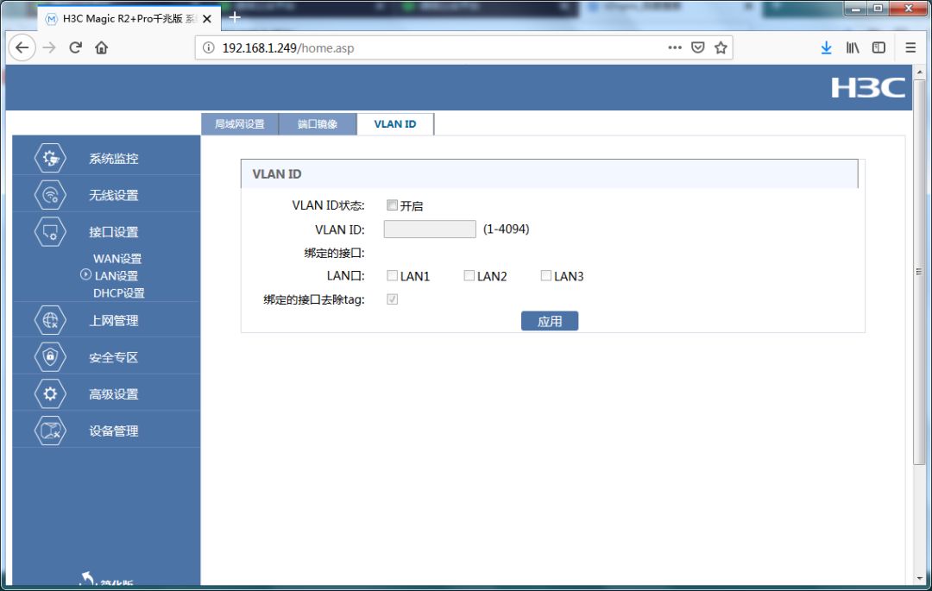932x591 pixels.
Task: Select the H3C Magic R2+Pro browser tab
Action: coord(129,18)
